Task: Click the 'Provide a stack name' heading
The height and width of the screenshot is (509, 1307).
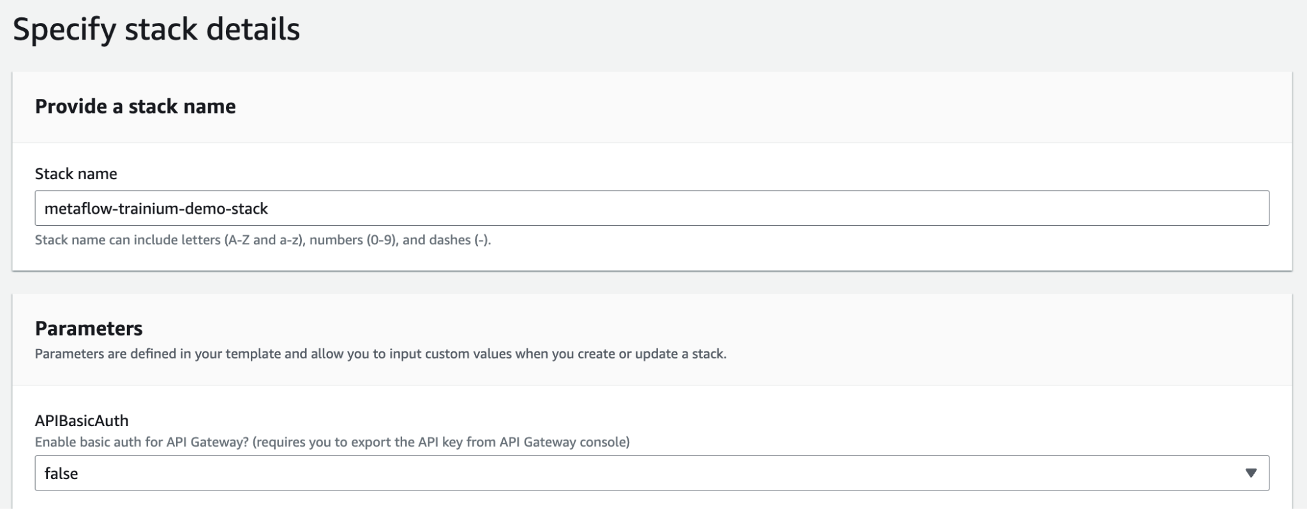Action: 135,106
